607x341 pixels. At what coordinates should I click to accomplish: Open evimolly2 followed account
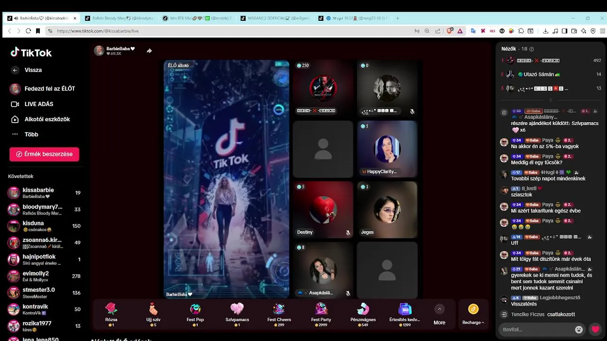click(x=44, y=276)
